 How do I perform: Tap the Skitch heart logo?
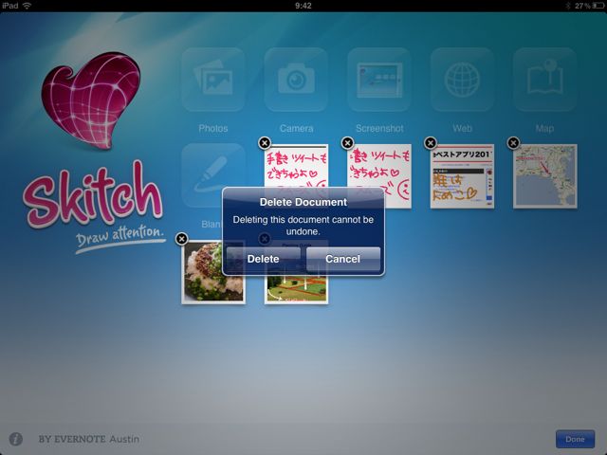(x=91, y=100)
